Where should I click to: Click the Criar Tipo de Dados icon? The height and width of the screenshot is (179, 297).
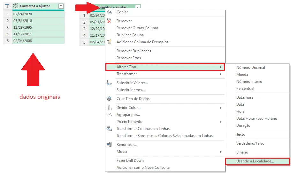109,98
